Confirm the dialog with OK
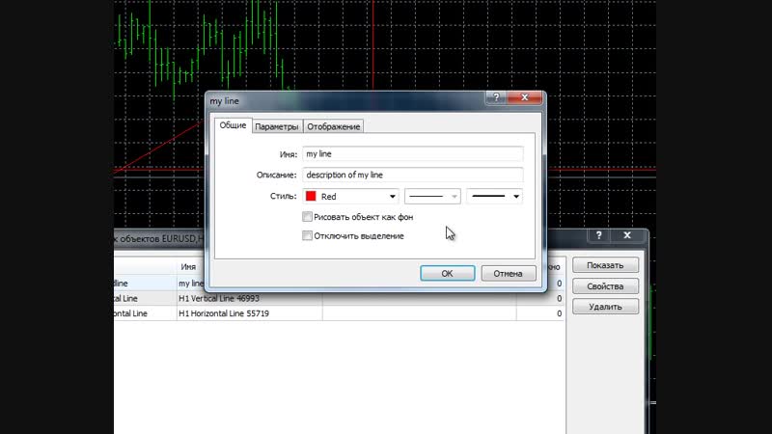 [x=447, y=273]
